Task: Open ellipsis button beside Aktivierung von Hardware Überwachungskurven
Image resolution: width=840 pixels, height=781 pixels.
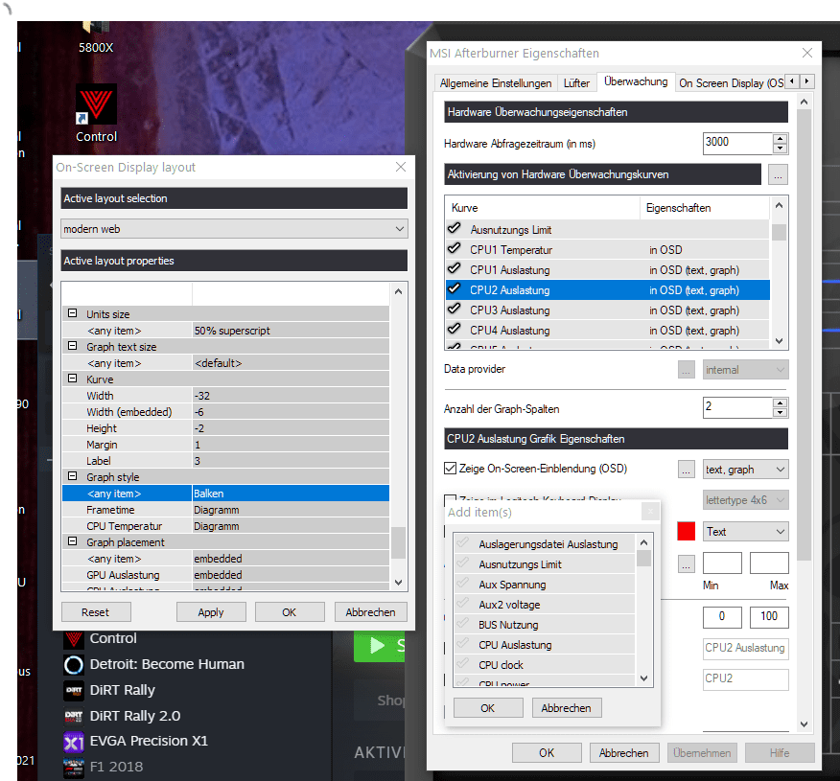Action: (778, 174)
